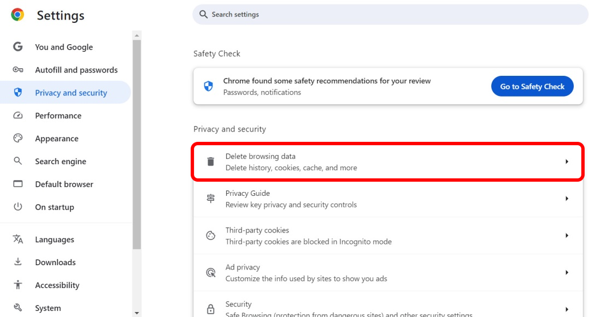The image size is (589, 317).
Task: Click the Safety Check heading
Action: coord(217,53)
